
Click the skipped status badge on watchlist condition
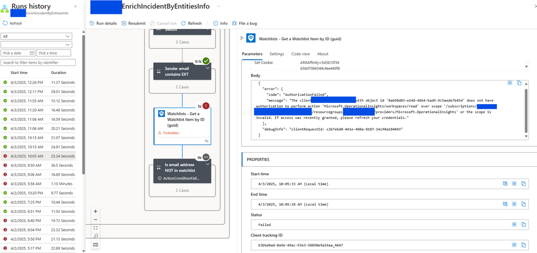[x=206, y=157]
